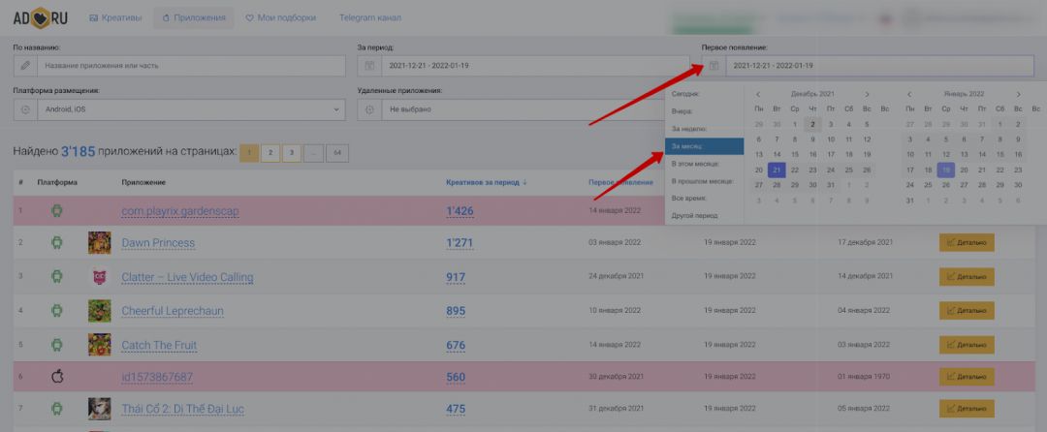Viewport: 1047px width, 432px height.
Task: Click the AD.RU logo
Action: pos(41,17)
